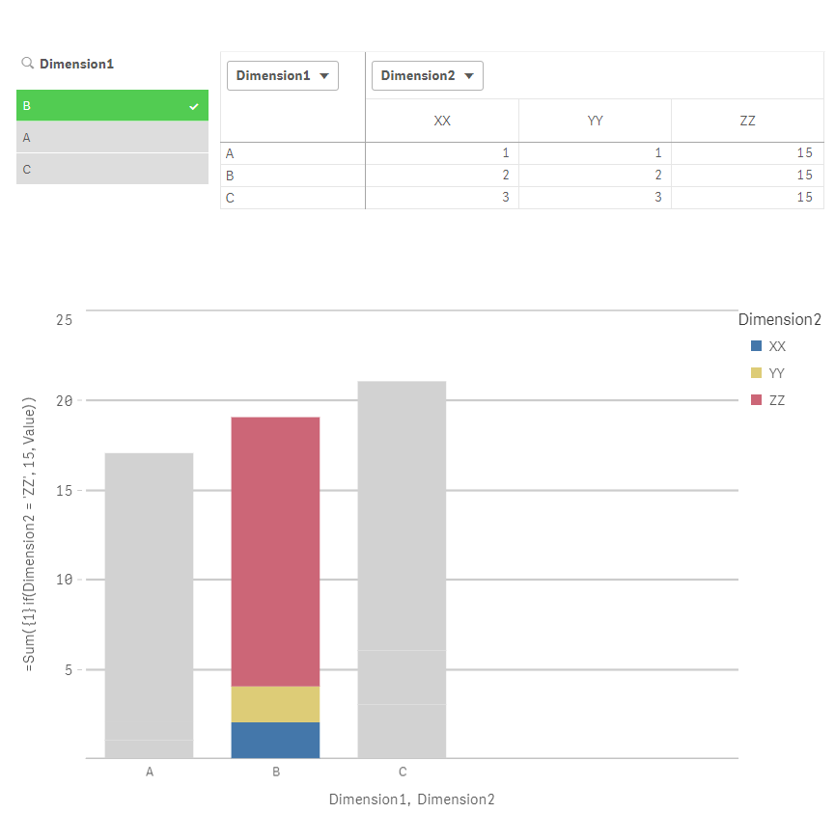
Task: Select value C in the Dimension1 list
Action: [x=112, y=168]
